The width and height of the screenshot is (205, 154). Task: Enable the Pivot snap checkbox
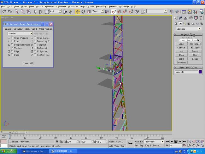12,41
